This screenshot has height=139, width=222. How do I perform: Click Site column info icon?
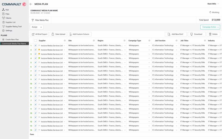click(x=94, y=41)
